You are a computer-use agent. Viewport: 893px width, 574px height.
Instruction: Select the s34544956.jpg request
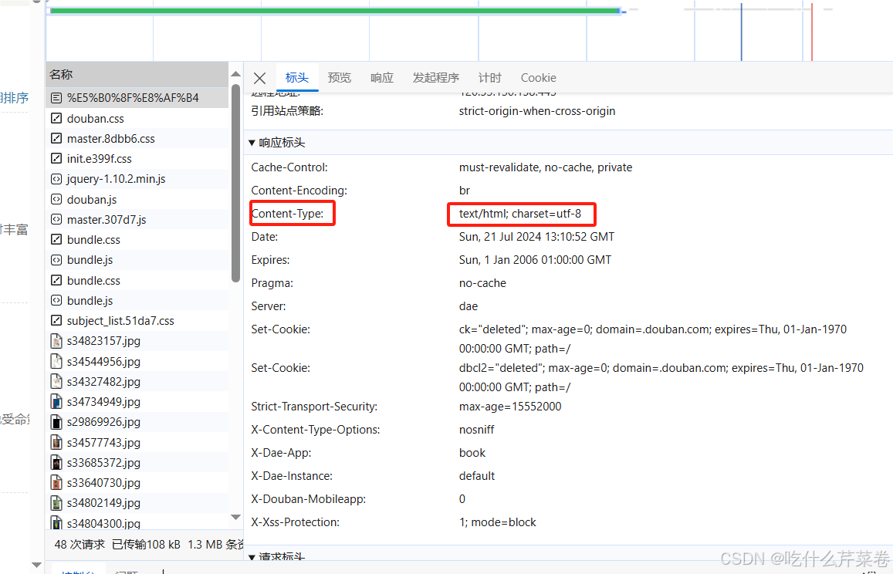(137, 361)
